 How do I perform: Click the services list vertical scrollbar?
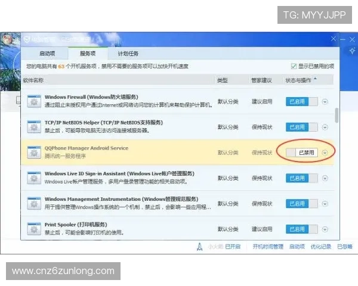click(x=337, y=116)
